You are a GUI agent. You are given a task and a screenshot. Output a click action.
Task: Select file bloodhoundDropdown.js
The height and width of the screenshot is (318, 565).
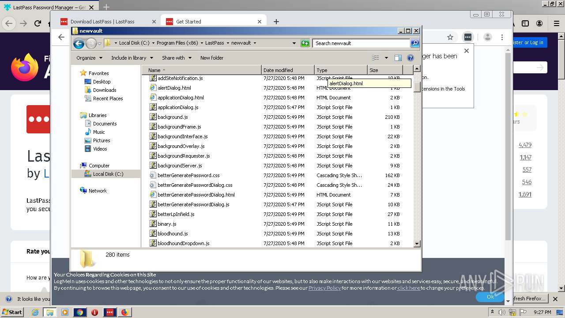pos(183,243)
